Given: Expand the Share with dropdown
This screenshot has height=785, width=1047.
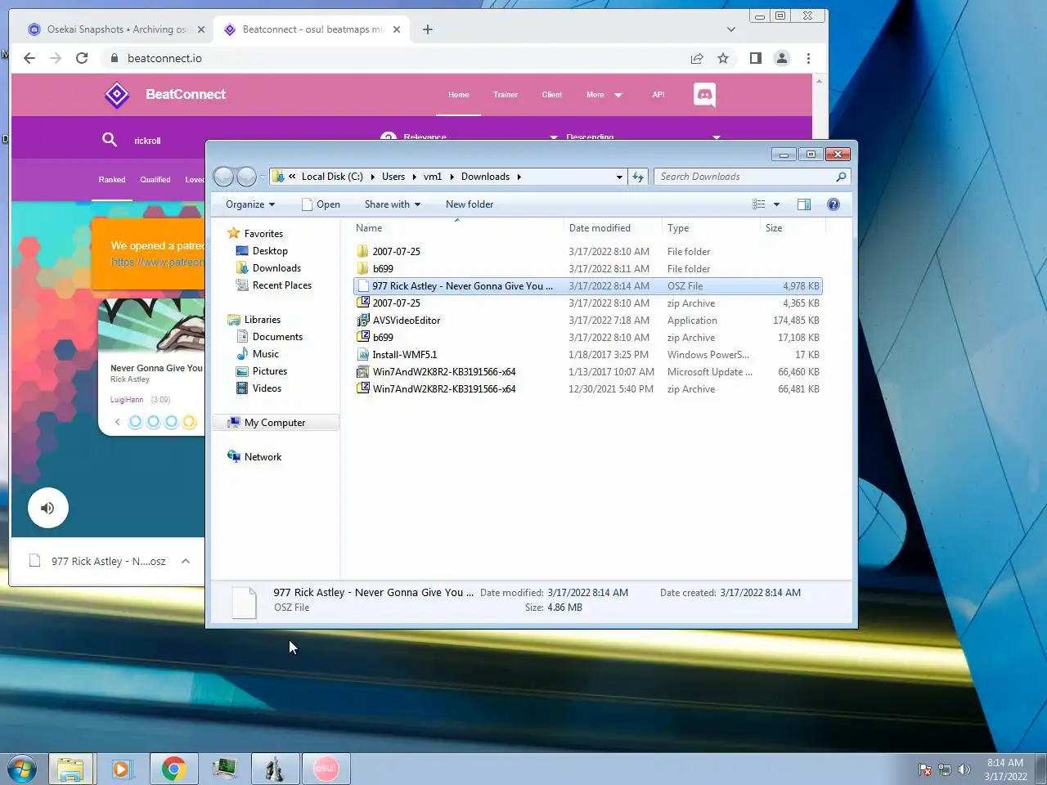Looking at the screenshot, I should click(x=393, y=204).
